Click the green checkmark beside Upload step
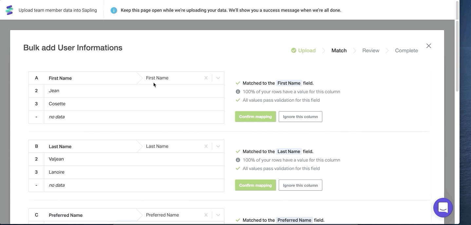Image resolution: width=471 pixels, height=225 pixels. (294, 50)
